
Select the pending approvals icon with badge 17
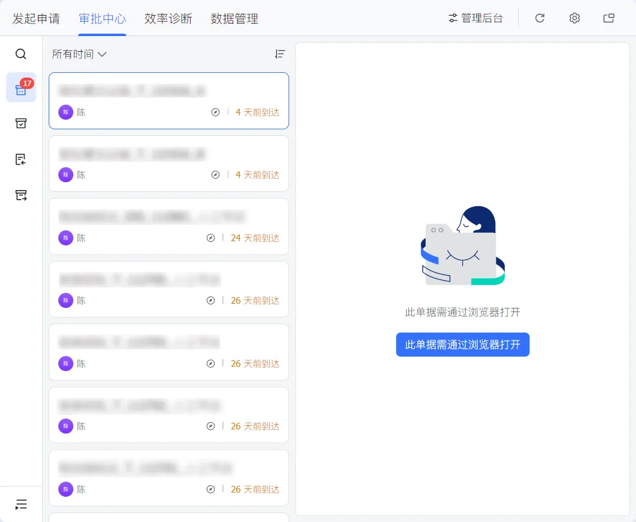click(21, 87)
